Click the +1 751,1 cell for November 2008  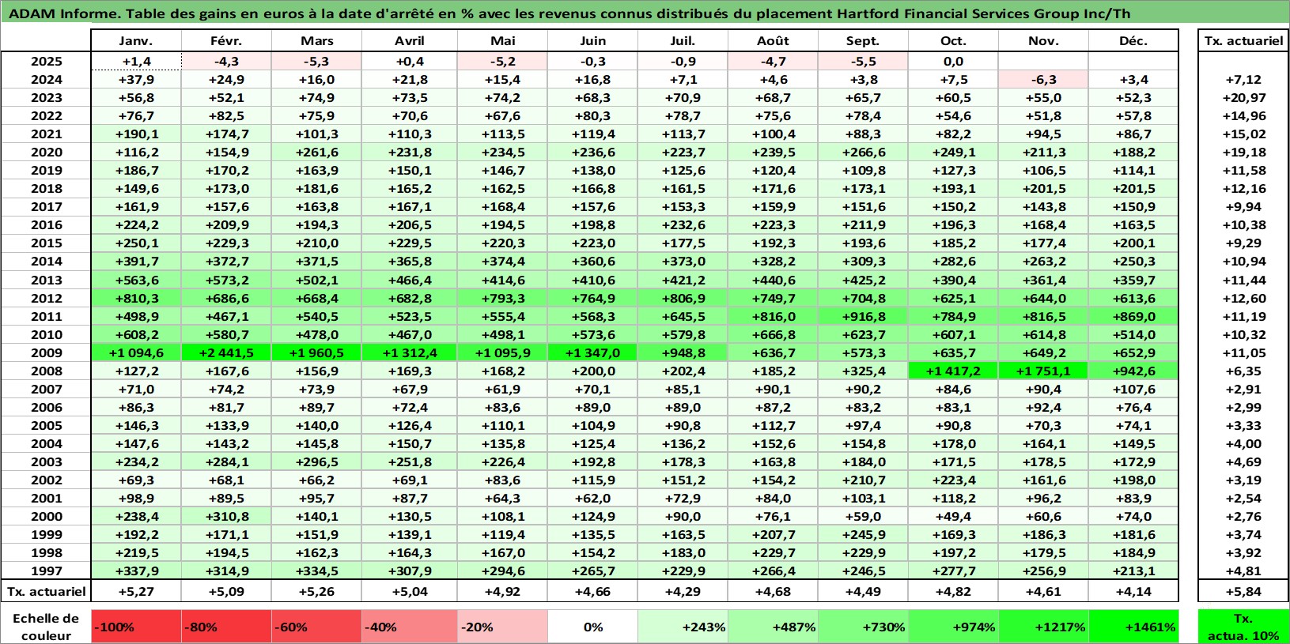(x=1043, y=371)
